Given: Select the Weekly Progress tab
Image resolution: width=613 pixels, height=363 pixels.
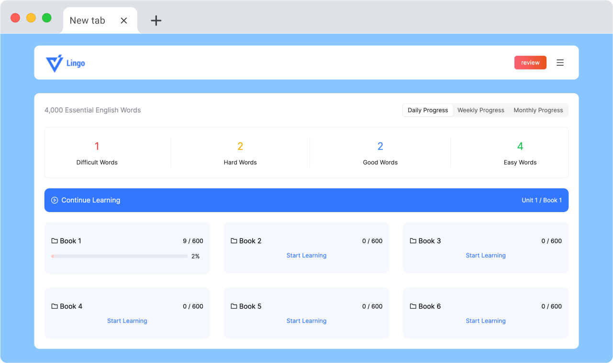Looking at the screenshot, I should pos(480,110).
